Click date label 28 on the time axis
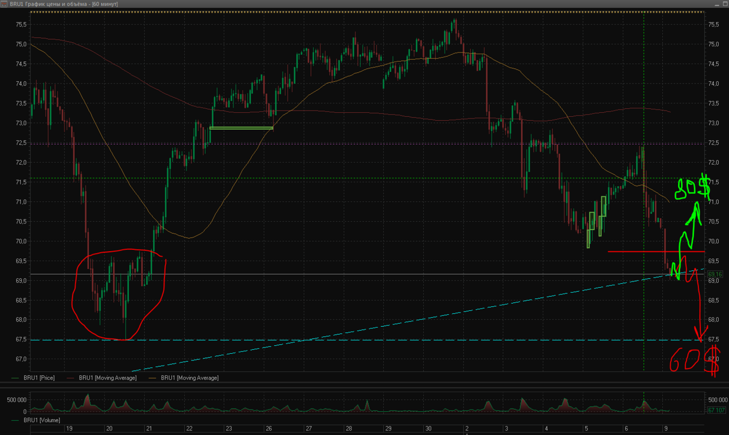 349,429
